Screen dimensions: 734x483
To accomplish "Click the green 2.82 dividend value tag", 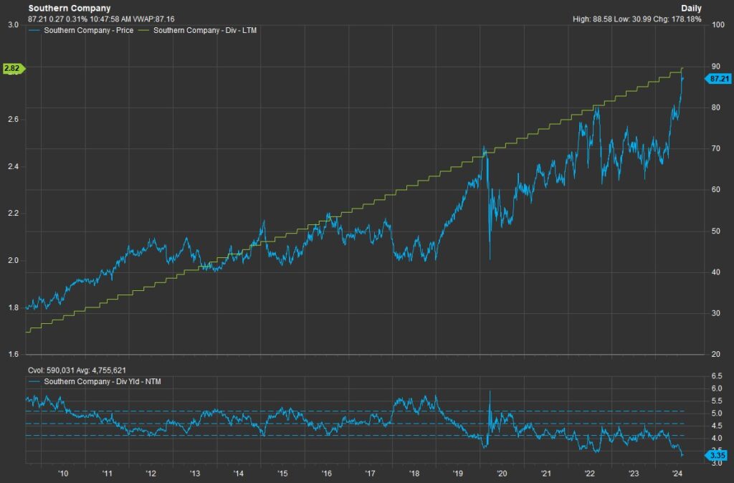I will coord(13,69).
